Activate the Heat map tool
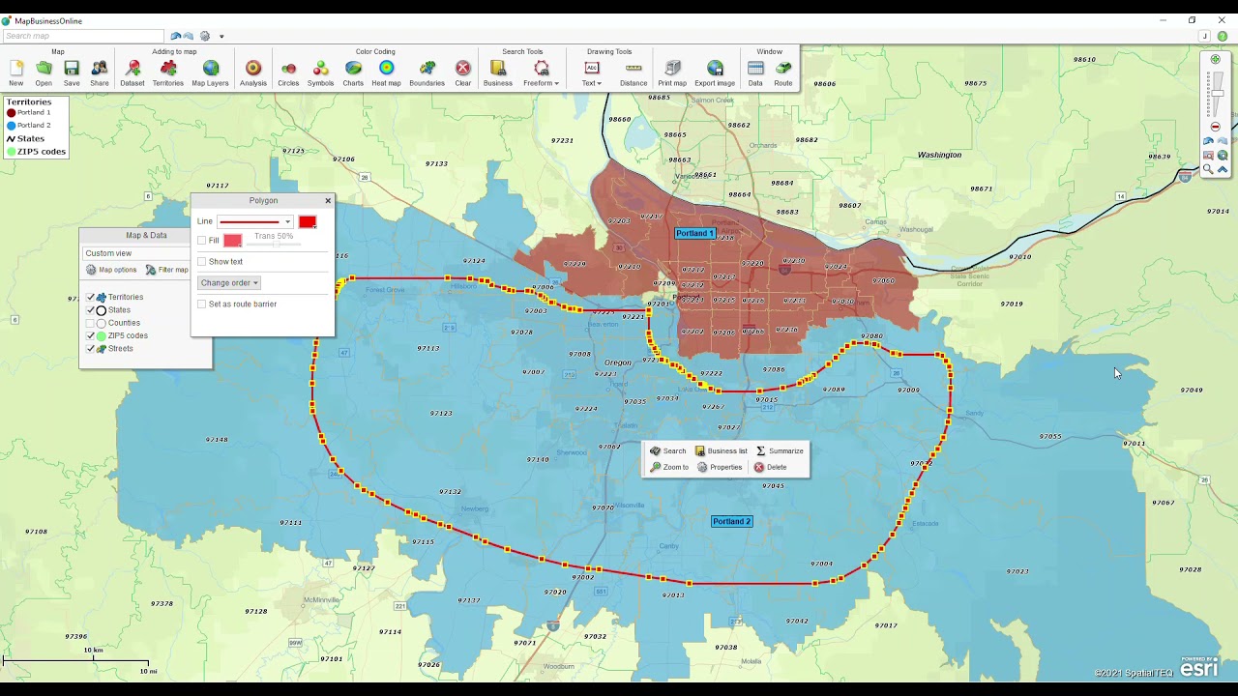 click(x=386, y=72)
